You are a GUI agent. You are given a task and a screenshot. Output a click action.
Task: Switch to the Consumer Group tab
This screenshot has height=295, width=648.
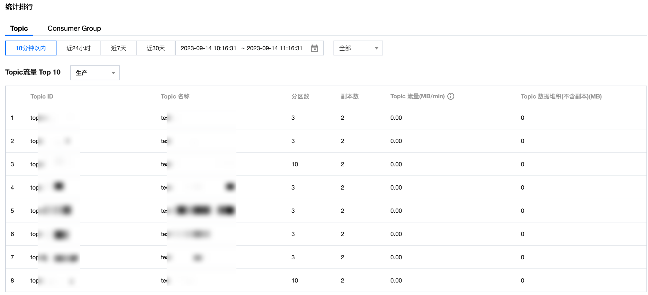coord(74,28)
